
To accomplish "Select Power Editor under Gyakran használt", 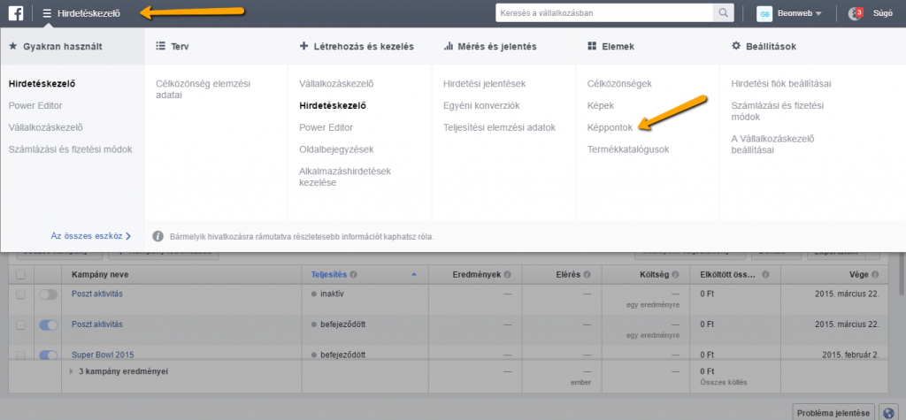I will coord(35,106).
